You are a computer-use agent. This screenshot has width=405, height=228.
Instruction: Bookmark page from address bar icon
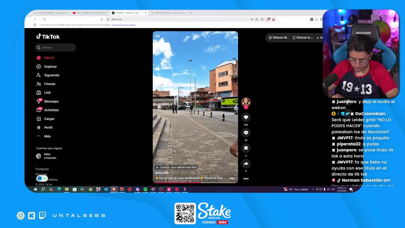click(102, 19)
